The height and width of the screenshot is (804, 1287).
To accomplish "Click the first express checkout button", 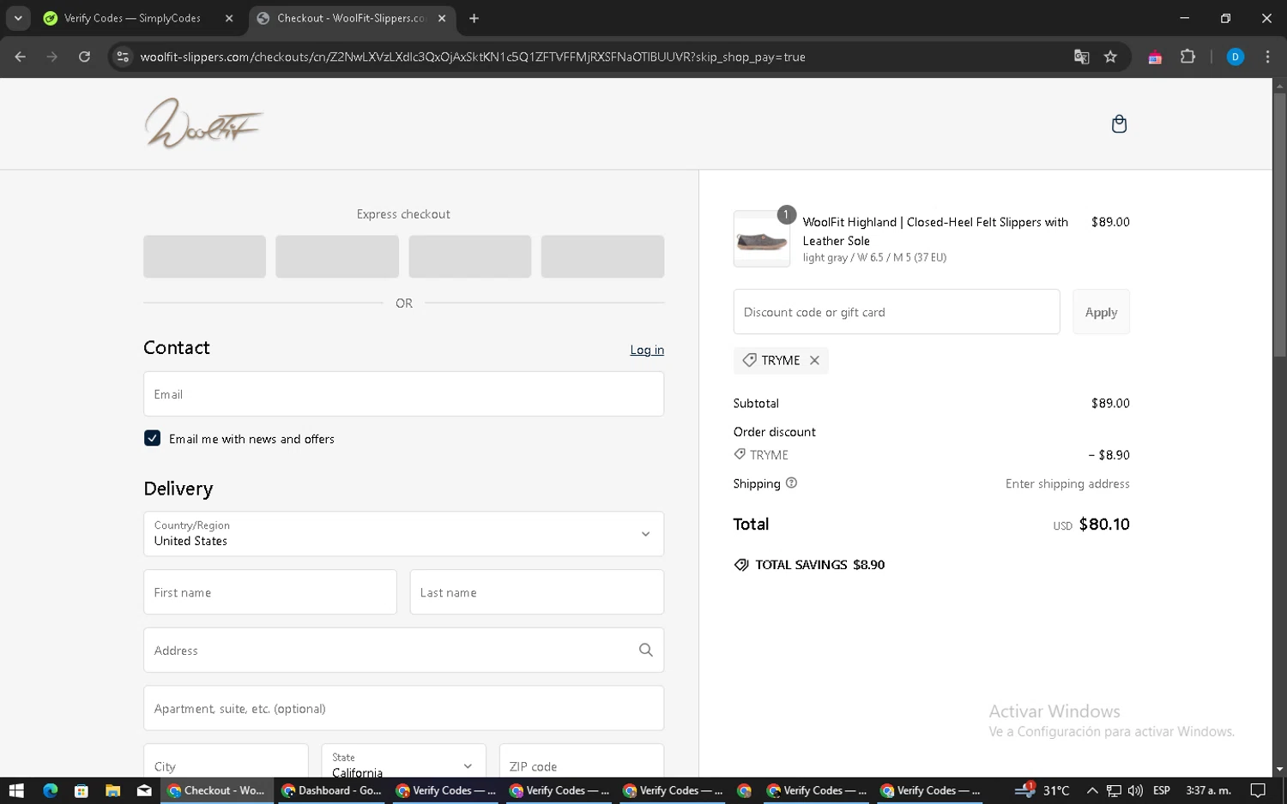I will click(204, 256).
